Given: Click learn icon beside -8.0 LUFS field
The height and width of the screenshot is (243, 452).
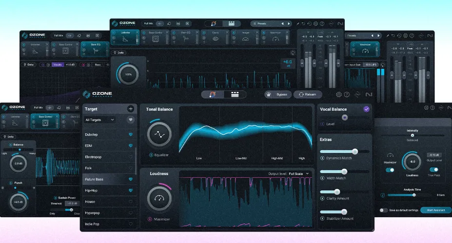Looking at the screenshot, I should click(x=383, y=65).
